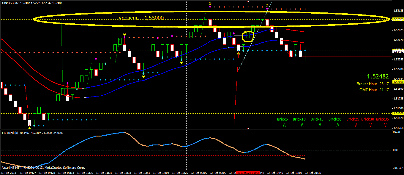The width and height of the screenshot is (404, 175).
Task: Click the large green 1.52482 price readout
Action: tap(378, 76)
